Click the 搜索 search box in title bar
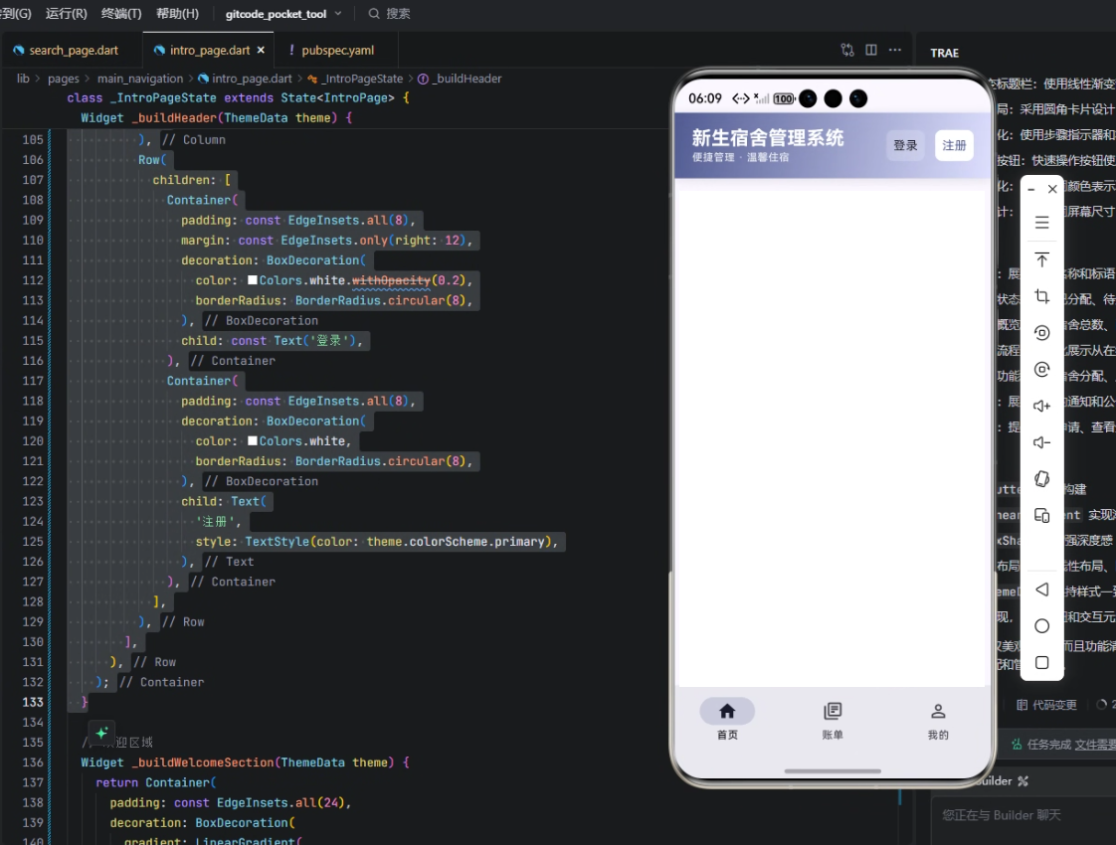This screenshot has height=845, width=1116. tap(389, 14)
